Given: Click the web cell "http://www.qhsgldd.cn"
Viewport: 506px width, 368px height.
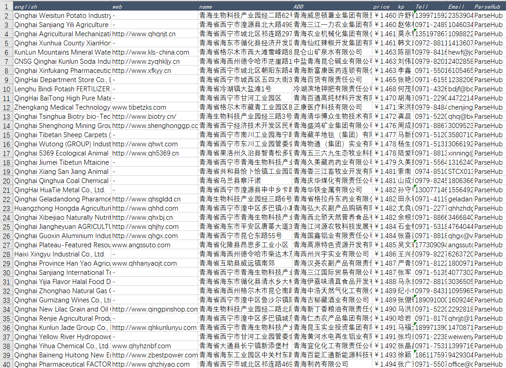Looking at the screenshot, I should pyautogui.click(x=154, y=199).
